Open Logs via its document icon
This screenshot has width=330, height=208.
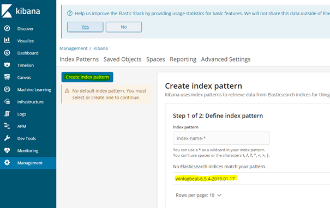[7, 114]
